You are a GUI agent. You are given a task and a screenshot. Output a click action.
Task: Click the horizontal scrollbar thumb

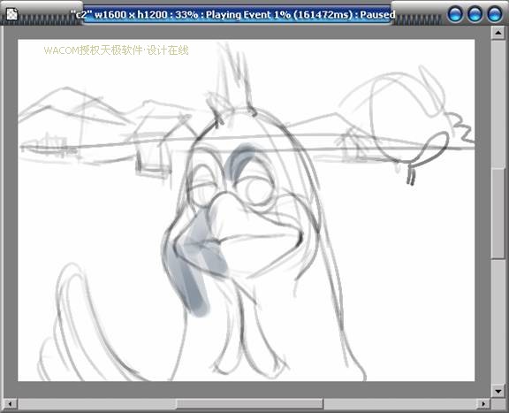click(249, 404)
